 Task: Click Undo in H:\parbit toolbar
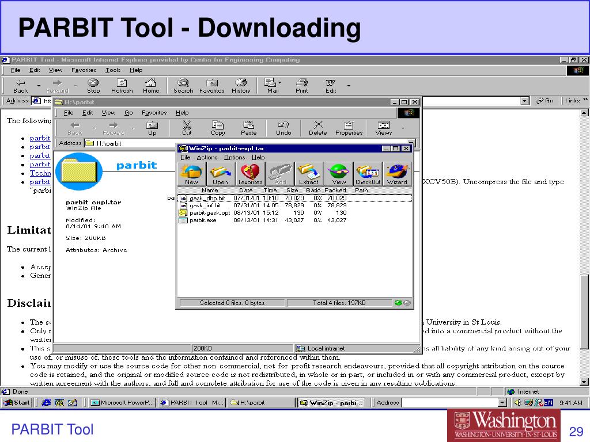point(283,128)
